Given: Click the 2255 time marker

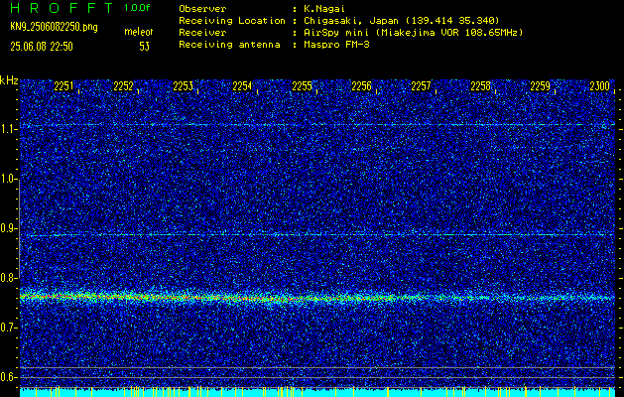Looking at the screenshot, I should (302, 86).
